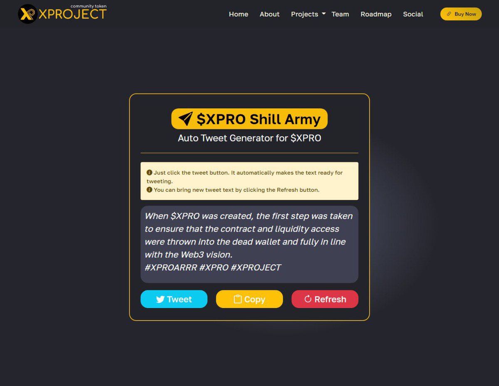The image size is (499, 386).
Task: Click the link icon in Buy Now
Action: click(x=449, y=14)
